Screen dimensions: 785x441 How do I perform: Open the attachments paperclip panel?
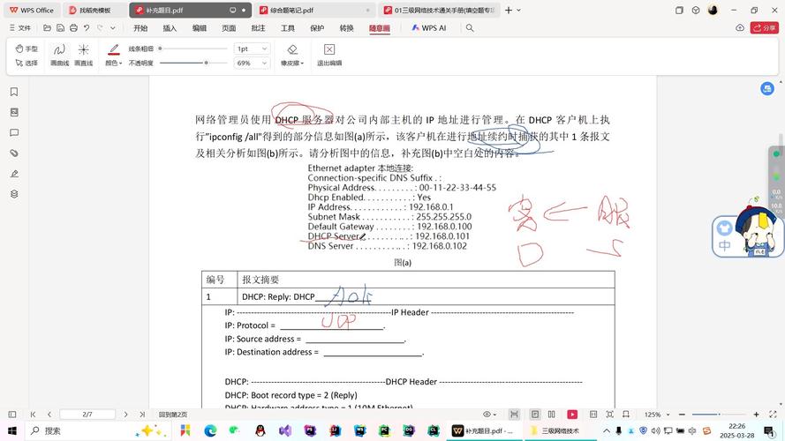click(x=14, y=153)
